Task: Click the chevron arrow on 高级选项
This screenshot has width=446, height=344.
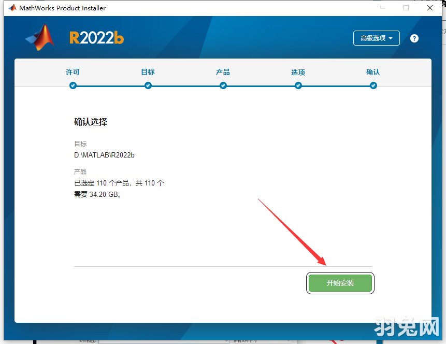Action: tap(391, 38)
